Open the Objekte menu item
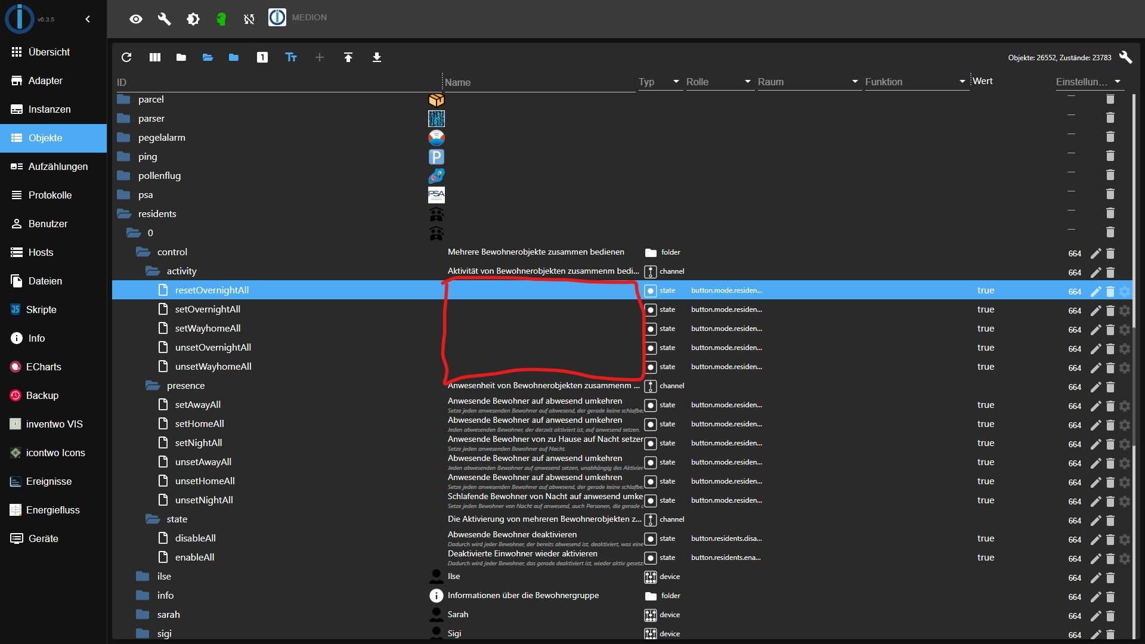Viewport: 1145px width, 644px height. click(45, 138)
